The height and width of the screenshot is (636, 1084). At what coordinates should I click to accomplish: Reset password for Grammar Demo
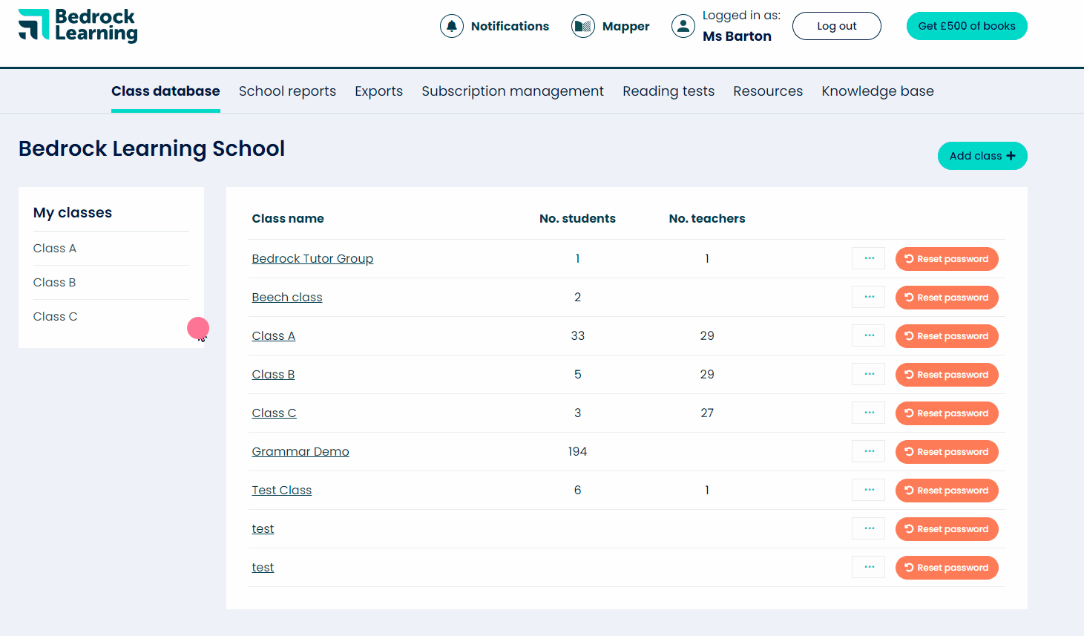[x=947, y=452]
